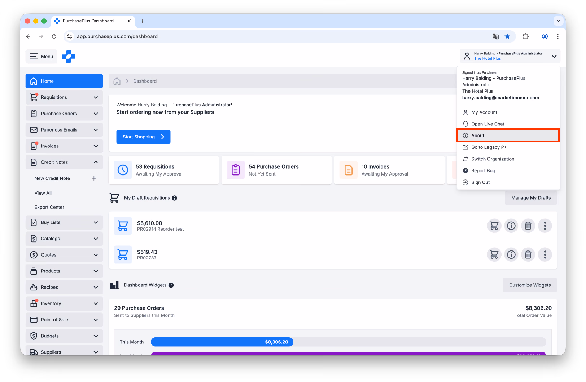This screenshot has height=382, width=586.
Task: Go to Home in sidebar
Action: tap(64, 81)
